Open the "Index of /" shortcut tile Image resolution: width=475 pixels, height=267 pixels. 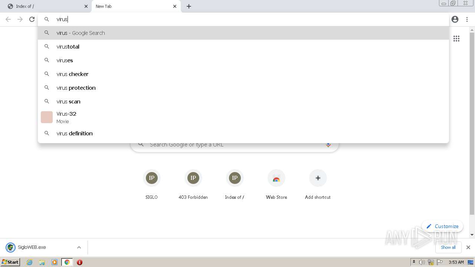[235, 185]
